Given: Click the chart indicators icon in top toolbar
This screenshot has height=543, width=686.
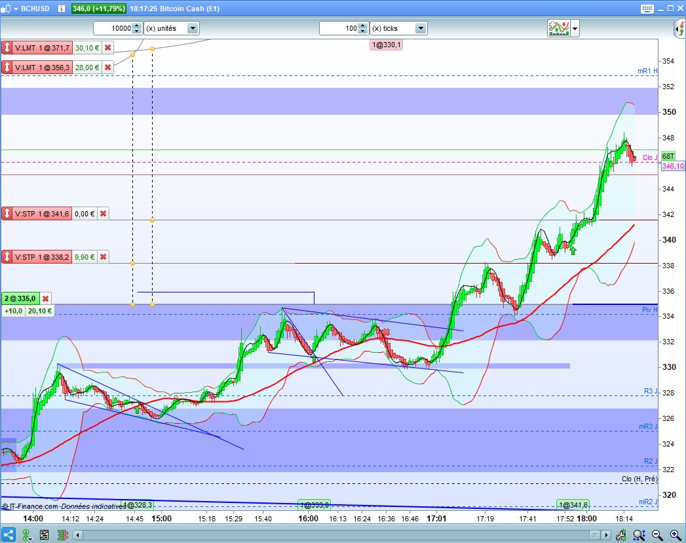Looking at the screenshot, I should (558, 28).
